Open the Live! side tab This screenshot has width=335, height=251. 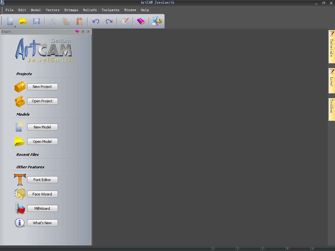coord(332,80)
